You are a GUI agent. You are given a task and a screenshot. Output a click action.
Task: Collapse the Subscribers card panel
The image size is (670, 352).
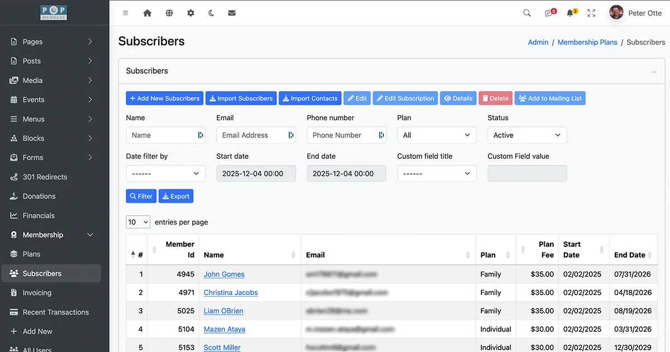tap(654, 72)
